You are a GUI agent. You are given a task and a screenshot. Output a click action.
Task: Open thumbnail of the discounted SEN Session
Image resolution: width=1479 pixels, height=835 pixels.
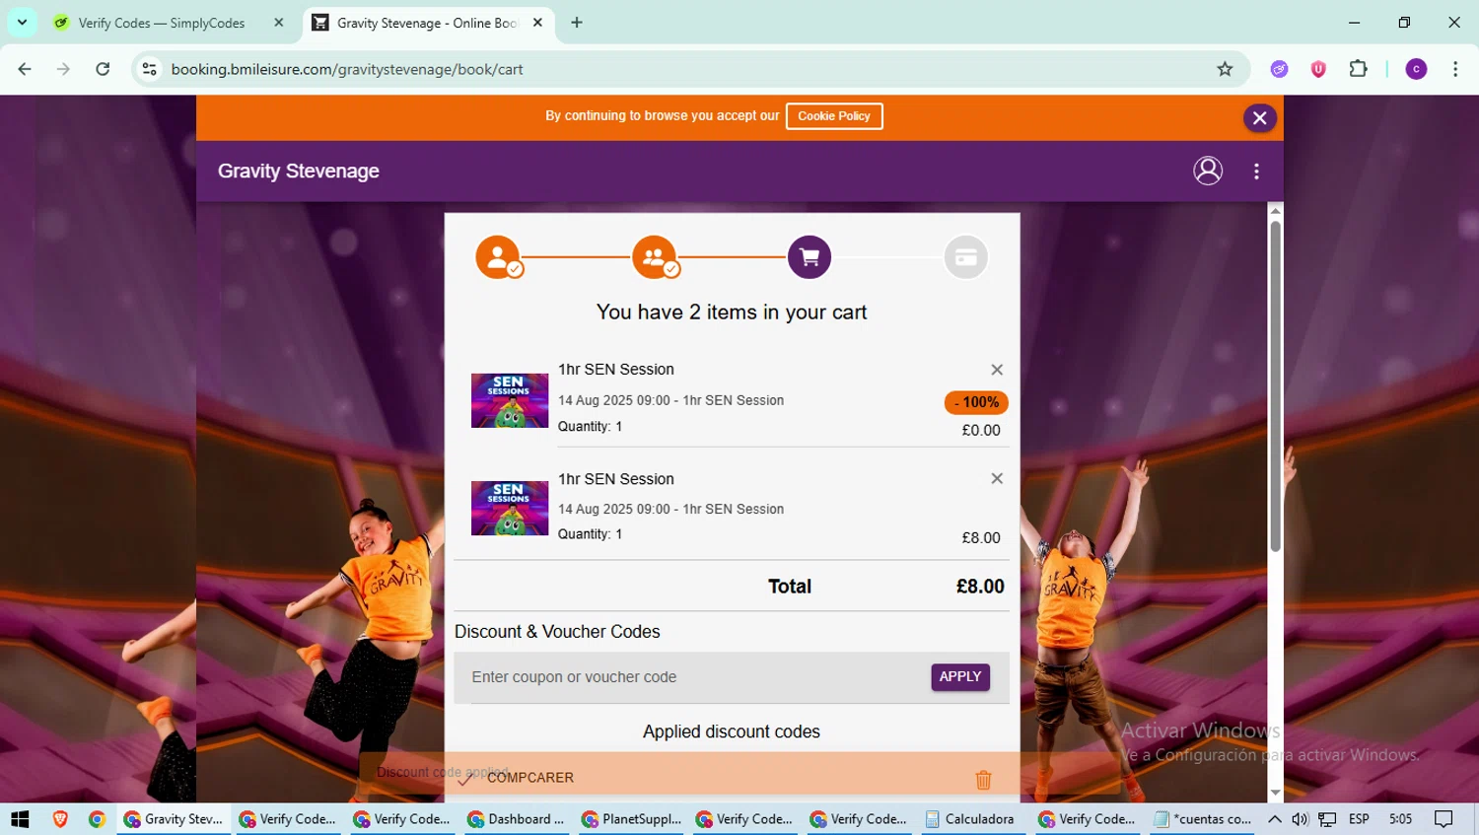coord(510,400)
